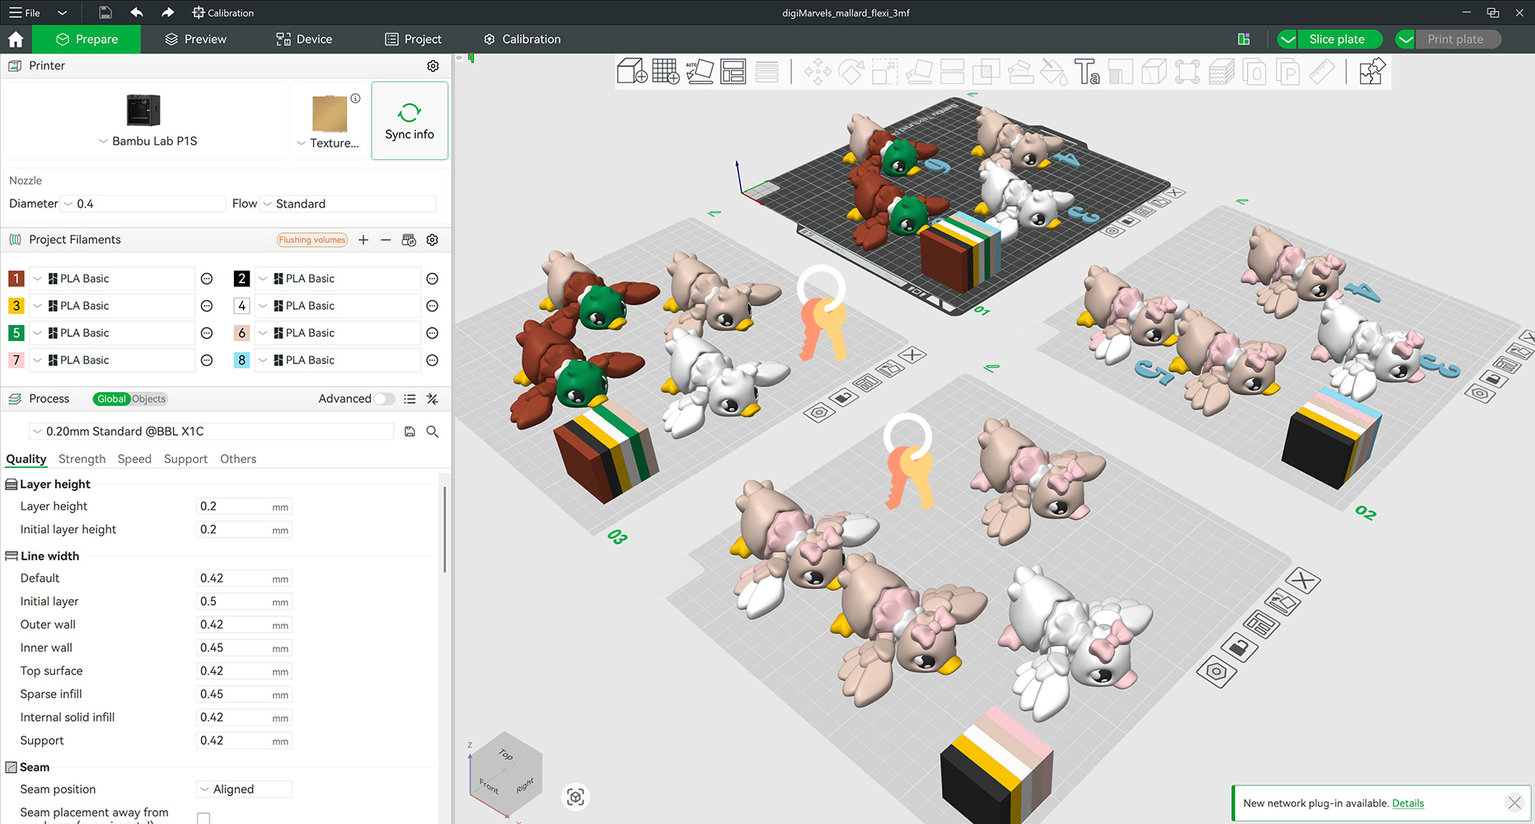Open the File menu
Screen dimensions: 1535x824
tap(25, 12)
